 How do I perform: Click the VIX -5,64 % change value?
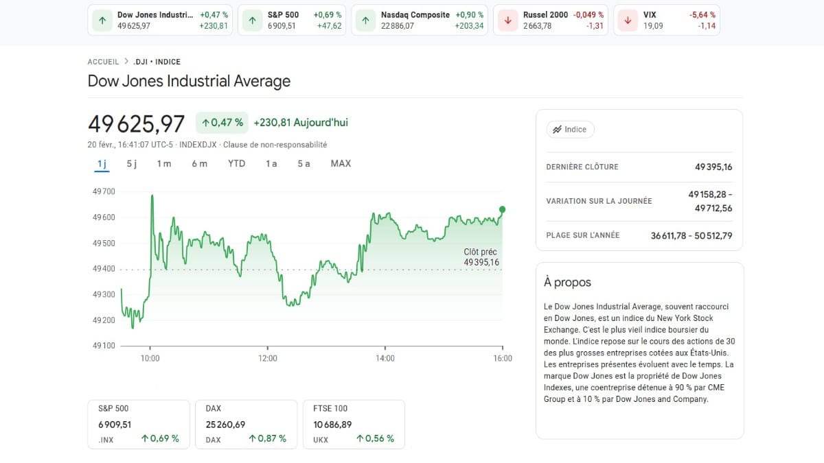(x=702, y=14)
